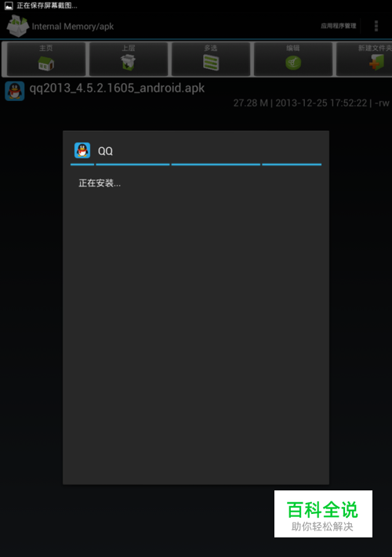Select qq2013_4.5.2.1605_android.apk file name
Screen dimensions: 392x557
[117, 88]
